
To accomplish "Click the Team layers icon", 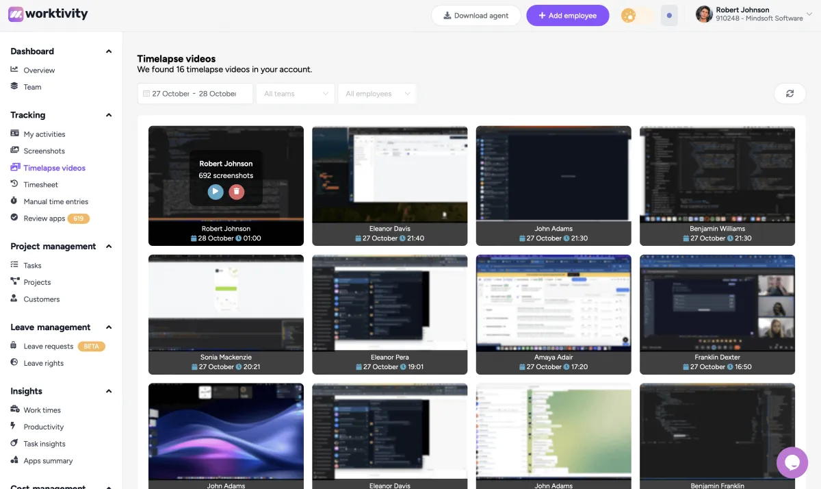I will [x=14, y=86].
